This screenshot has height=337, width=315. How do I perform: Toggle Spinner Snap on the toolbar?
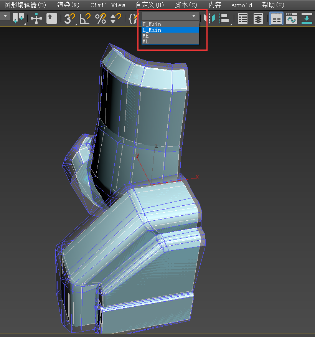click(x=115, y=18)
